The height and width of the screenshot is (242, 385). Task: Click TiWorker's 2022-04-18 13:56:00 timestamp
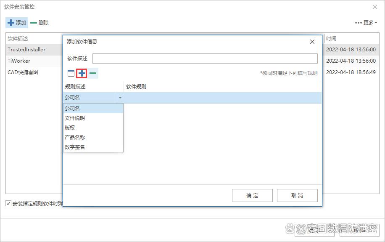click(351, 61)
